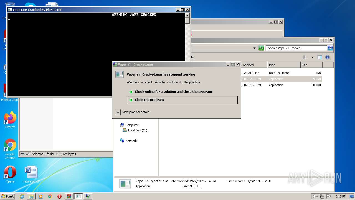
Task: Select the 'Text Document' row type cell
Action: [x=278, y=73]
